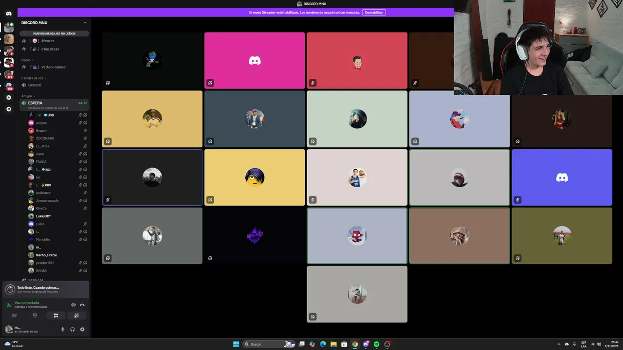
Task: Open User Settings gear icon
Action: [82, 330]
